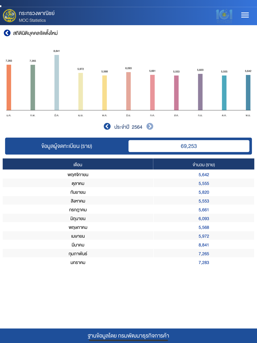The height and width of the screenshot is (343, 257).
Task: Click the 6,093 label above the chart bar
Action: pos(128,68)
